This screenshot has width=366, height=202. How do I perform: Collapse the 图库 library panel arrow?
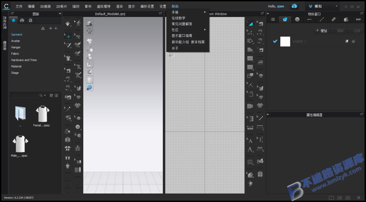coord(60,14)
